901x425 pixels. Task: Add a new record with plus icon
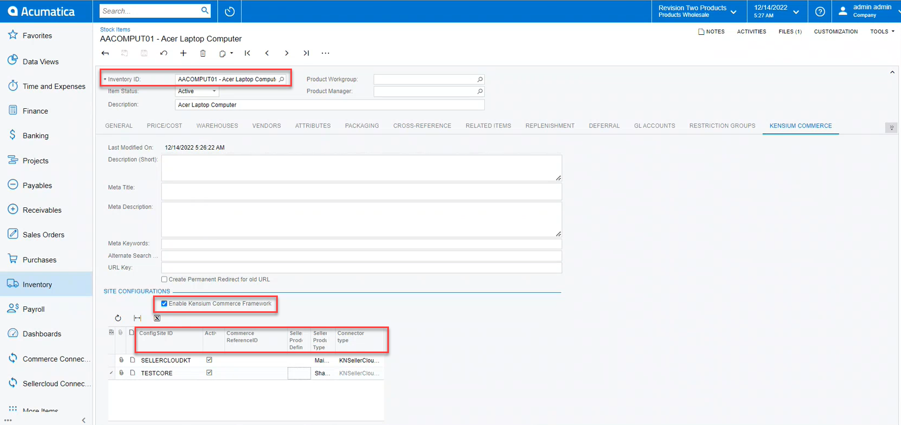tap(183, 53)
